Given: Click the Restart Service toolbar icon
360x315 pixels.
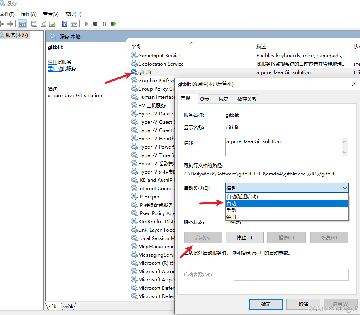Looking at the screenshot, I should point(114,24).
